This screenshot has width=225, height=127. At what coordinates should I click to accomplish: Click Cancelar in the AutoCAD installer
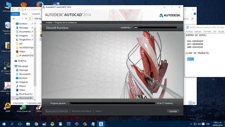point(173,111)
